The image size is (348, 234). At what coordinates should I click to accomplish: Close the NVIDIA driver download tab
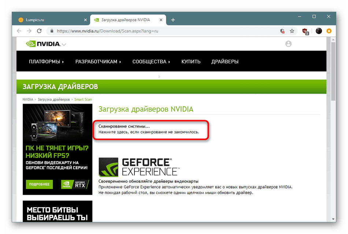(x=161, y=20)
